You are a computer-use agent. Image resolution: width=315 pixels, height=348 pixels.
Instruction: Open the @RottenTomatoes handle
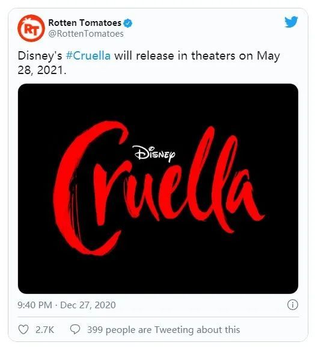86,34
